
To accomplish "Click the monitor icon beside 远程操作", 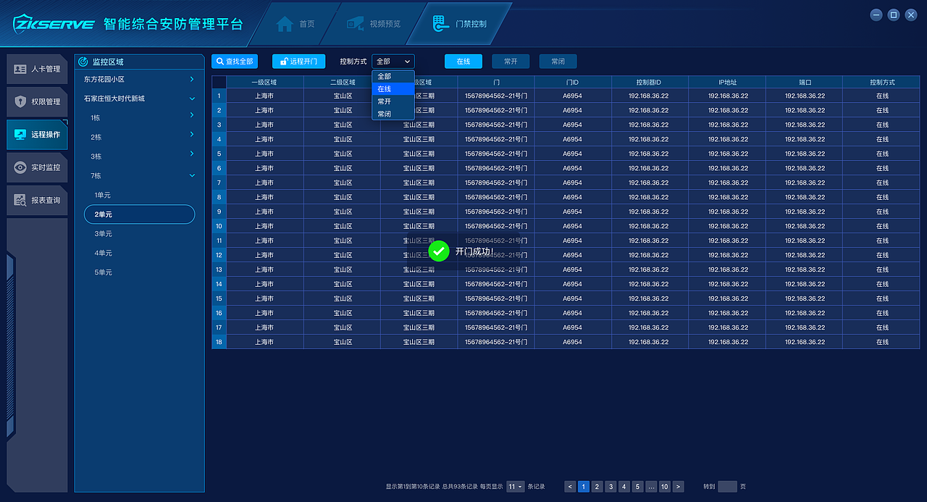I will [x=20, y=135].
